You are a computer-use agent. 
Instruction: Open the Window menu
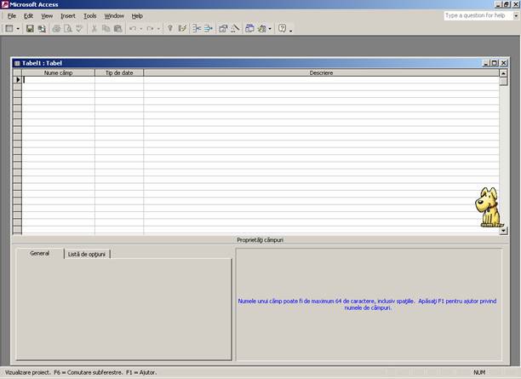coord(113,16)
